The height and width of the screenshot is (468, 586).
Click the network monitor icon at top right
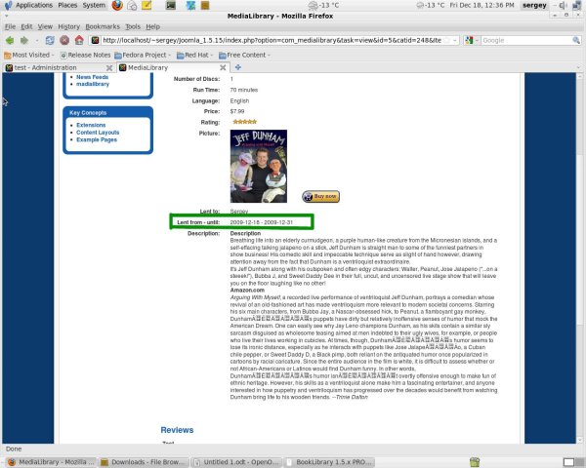576,5
